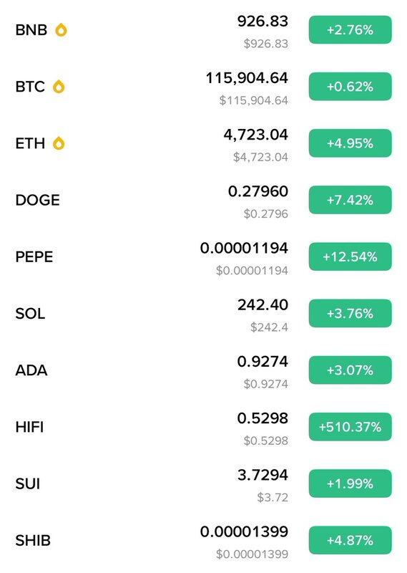Select the DOGE +7.42% badge

(x=350, y=200)
